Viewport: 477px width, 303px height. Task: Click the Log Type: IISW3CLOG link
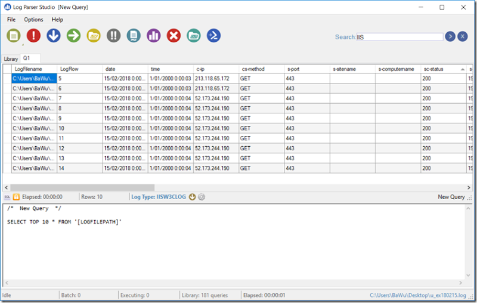[x=159, y=197]
